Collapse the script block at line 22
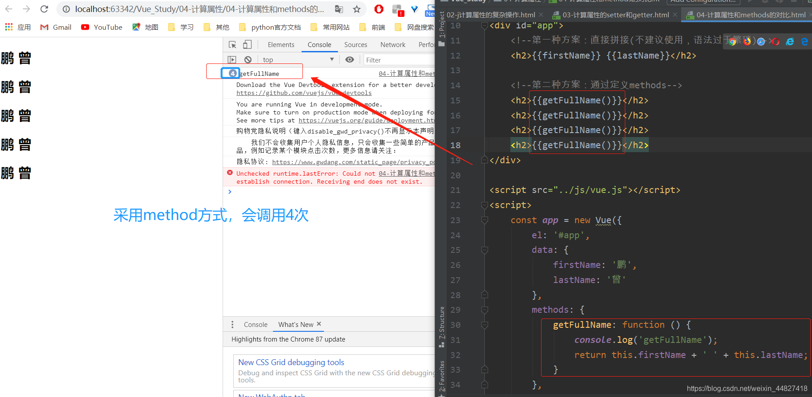Image resolution: width=812 pixels, height=397 pixels. [x=485, y=205]
